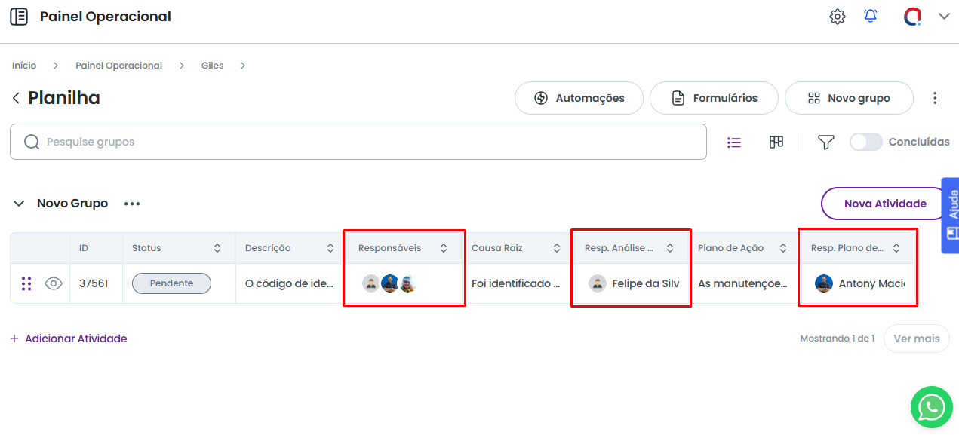Viewport: 959px width, 435px height.
Task: Click the back arrow beside Planilha
Action: [16, 99]
